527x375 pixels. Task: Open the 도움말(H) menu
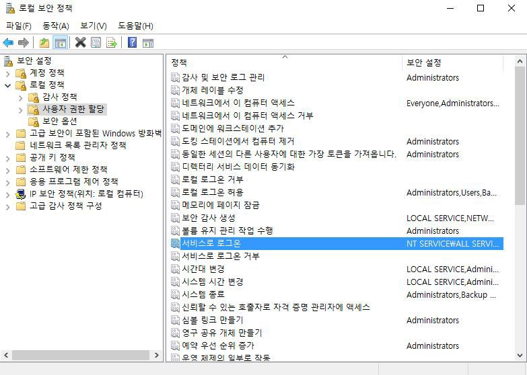click(x=135, y=26)
